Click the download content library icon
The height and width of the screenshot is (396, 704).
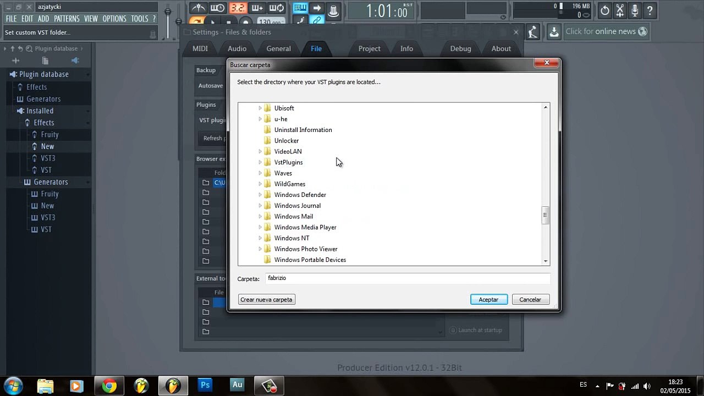tap(554, 32)
